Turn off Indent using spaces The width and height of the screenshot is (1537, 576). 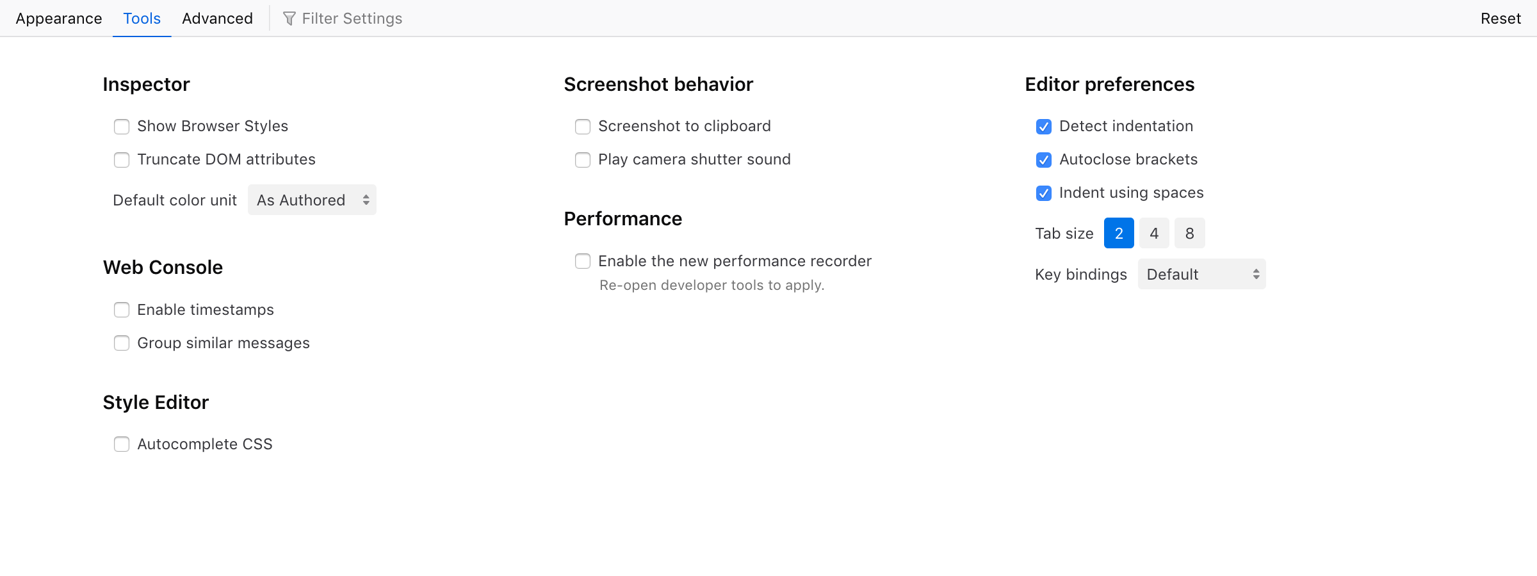click(1043, 193)
